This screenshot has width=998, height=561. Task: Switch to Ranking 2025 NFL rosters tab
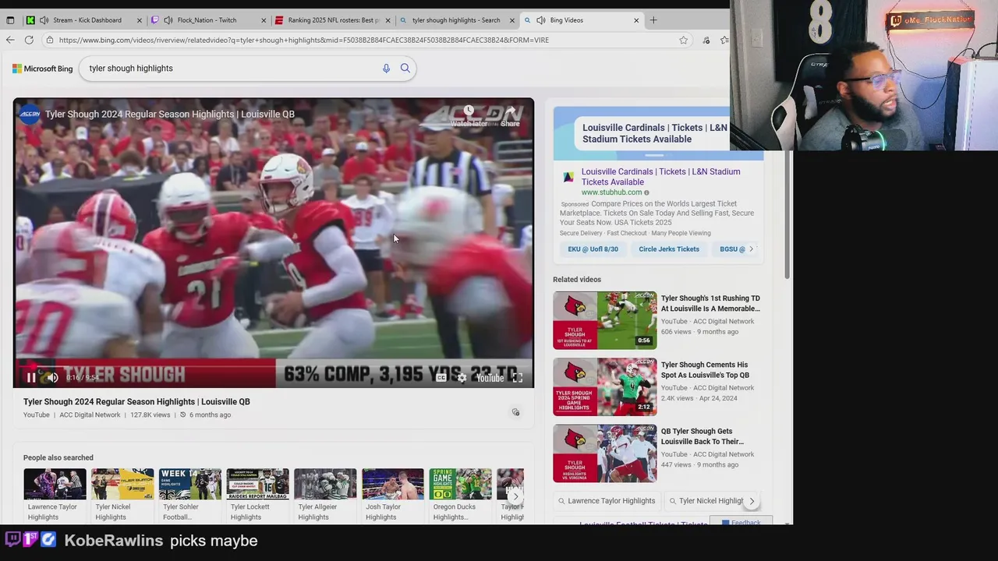(x=333, y=20)
